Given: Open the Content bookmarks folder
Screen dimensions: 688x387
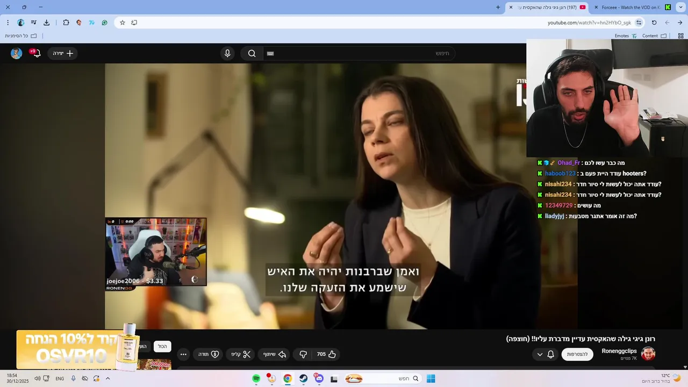Looking at the screenshot, I should pyautogui.click(x=654, y=36).
